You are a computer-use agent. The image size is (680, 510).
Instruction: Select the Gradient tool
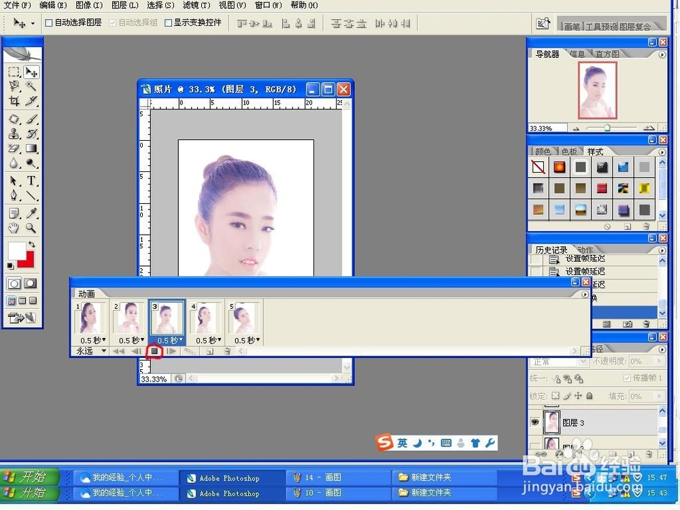(31, 148)
